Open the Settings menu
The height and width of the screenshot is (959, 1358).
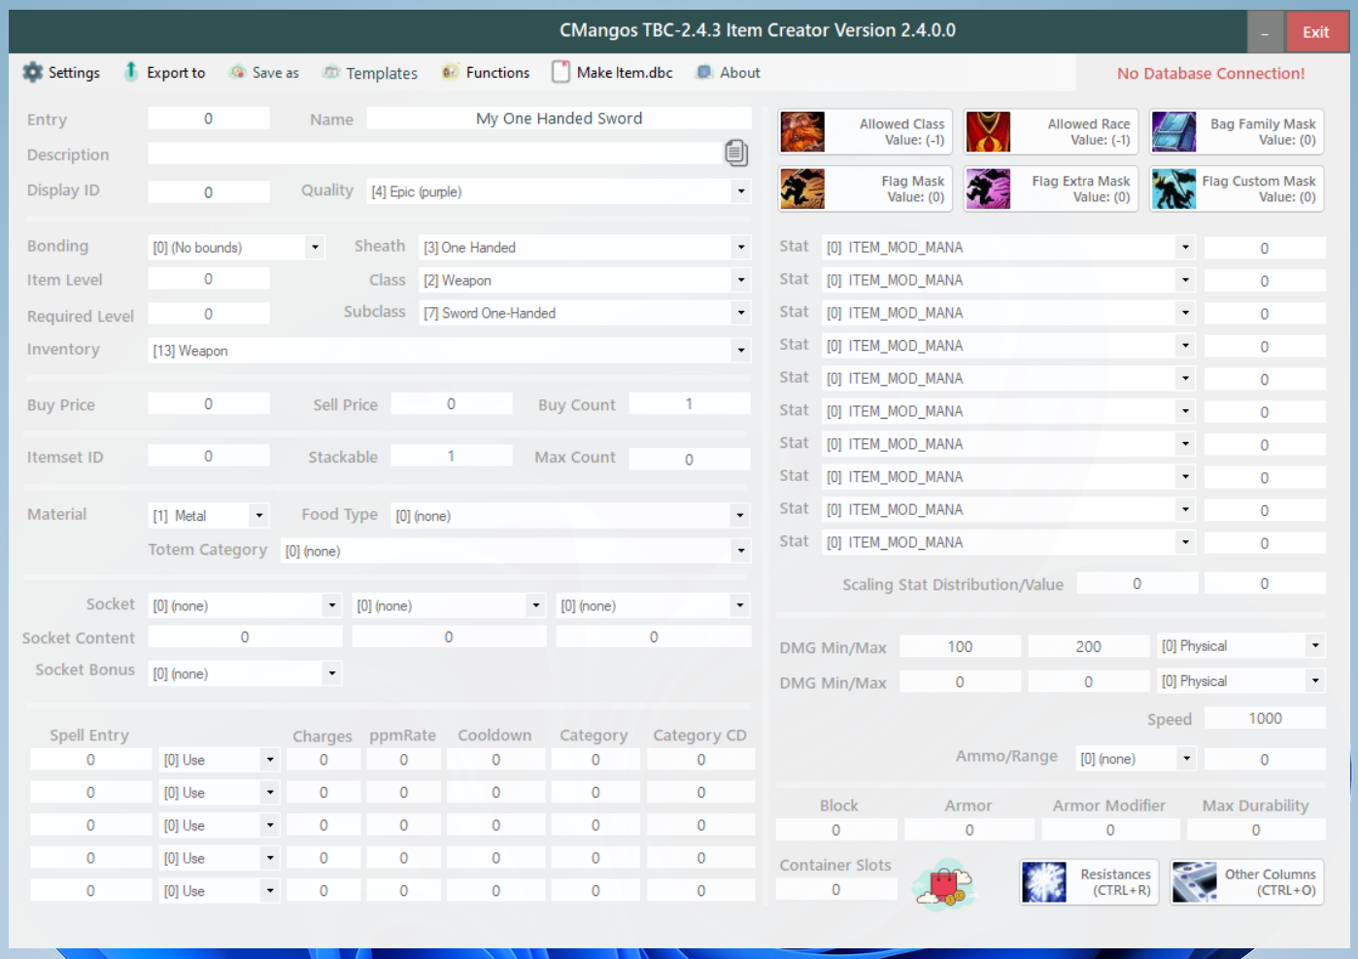[61, 72]
